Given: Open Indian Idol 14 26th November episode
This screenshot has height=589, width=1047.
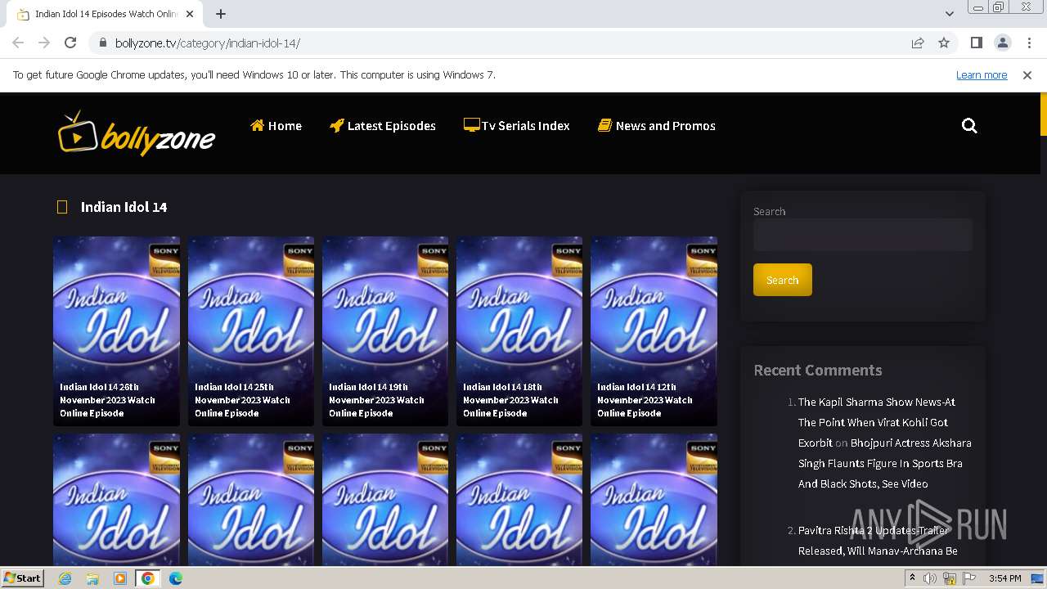Looking at the screenshot, I should pyautogui.click(x=116, y=331).
